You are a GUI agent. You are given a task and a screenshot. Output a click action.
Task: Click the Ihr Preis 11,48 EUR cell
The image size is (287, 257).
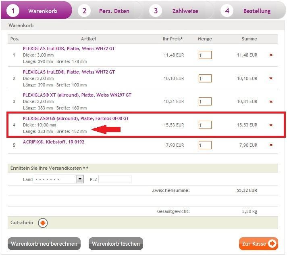click(174, 55)
